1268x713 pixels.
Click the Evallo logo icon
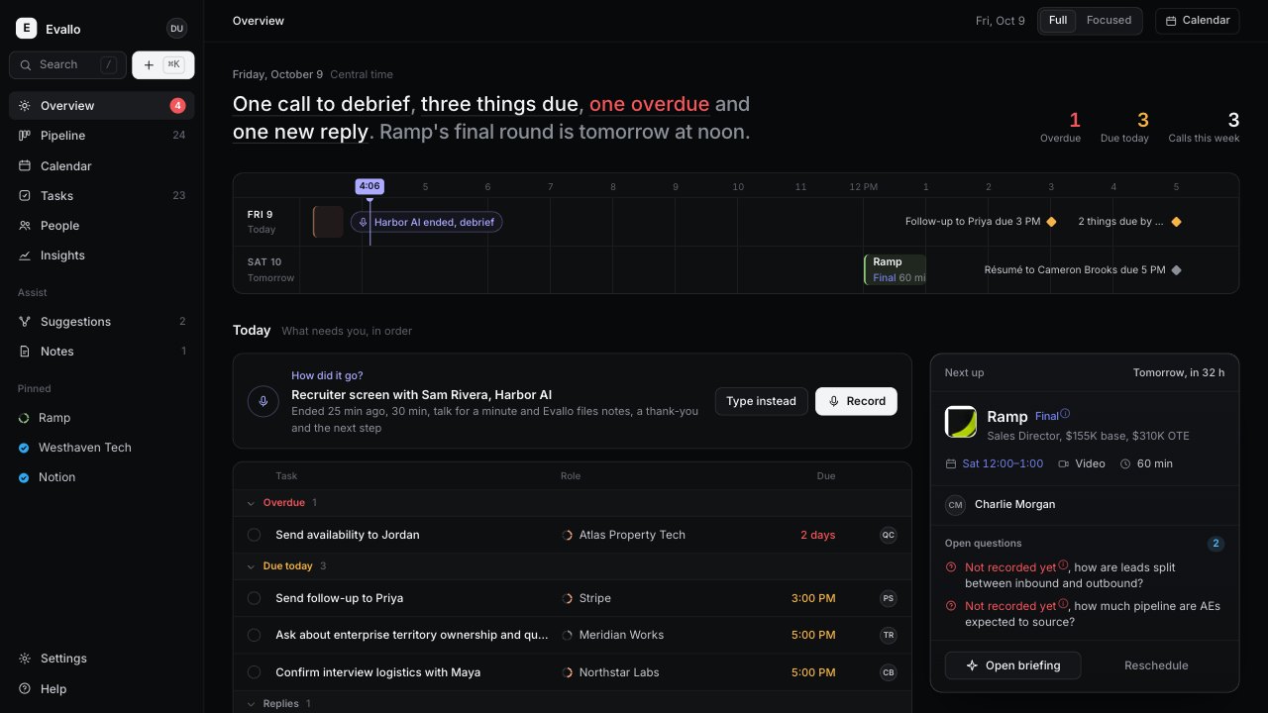(26, 29)
